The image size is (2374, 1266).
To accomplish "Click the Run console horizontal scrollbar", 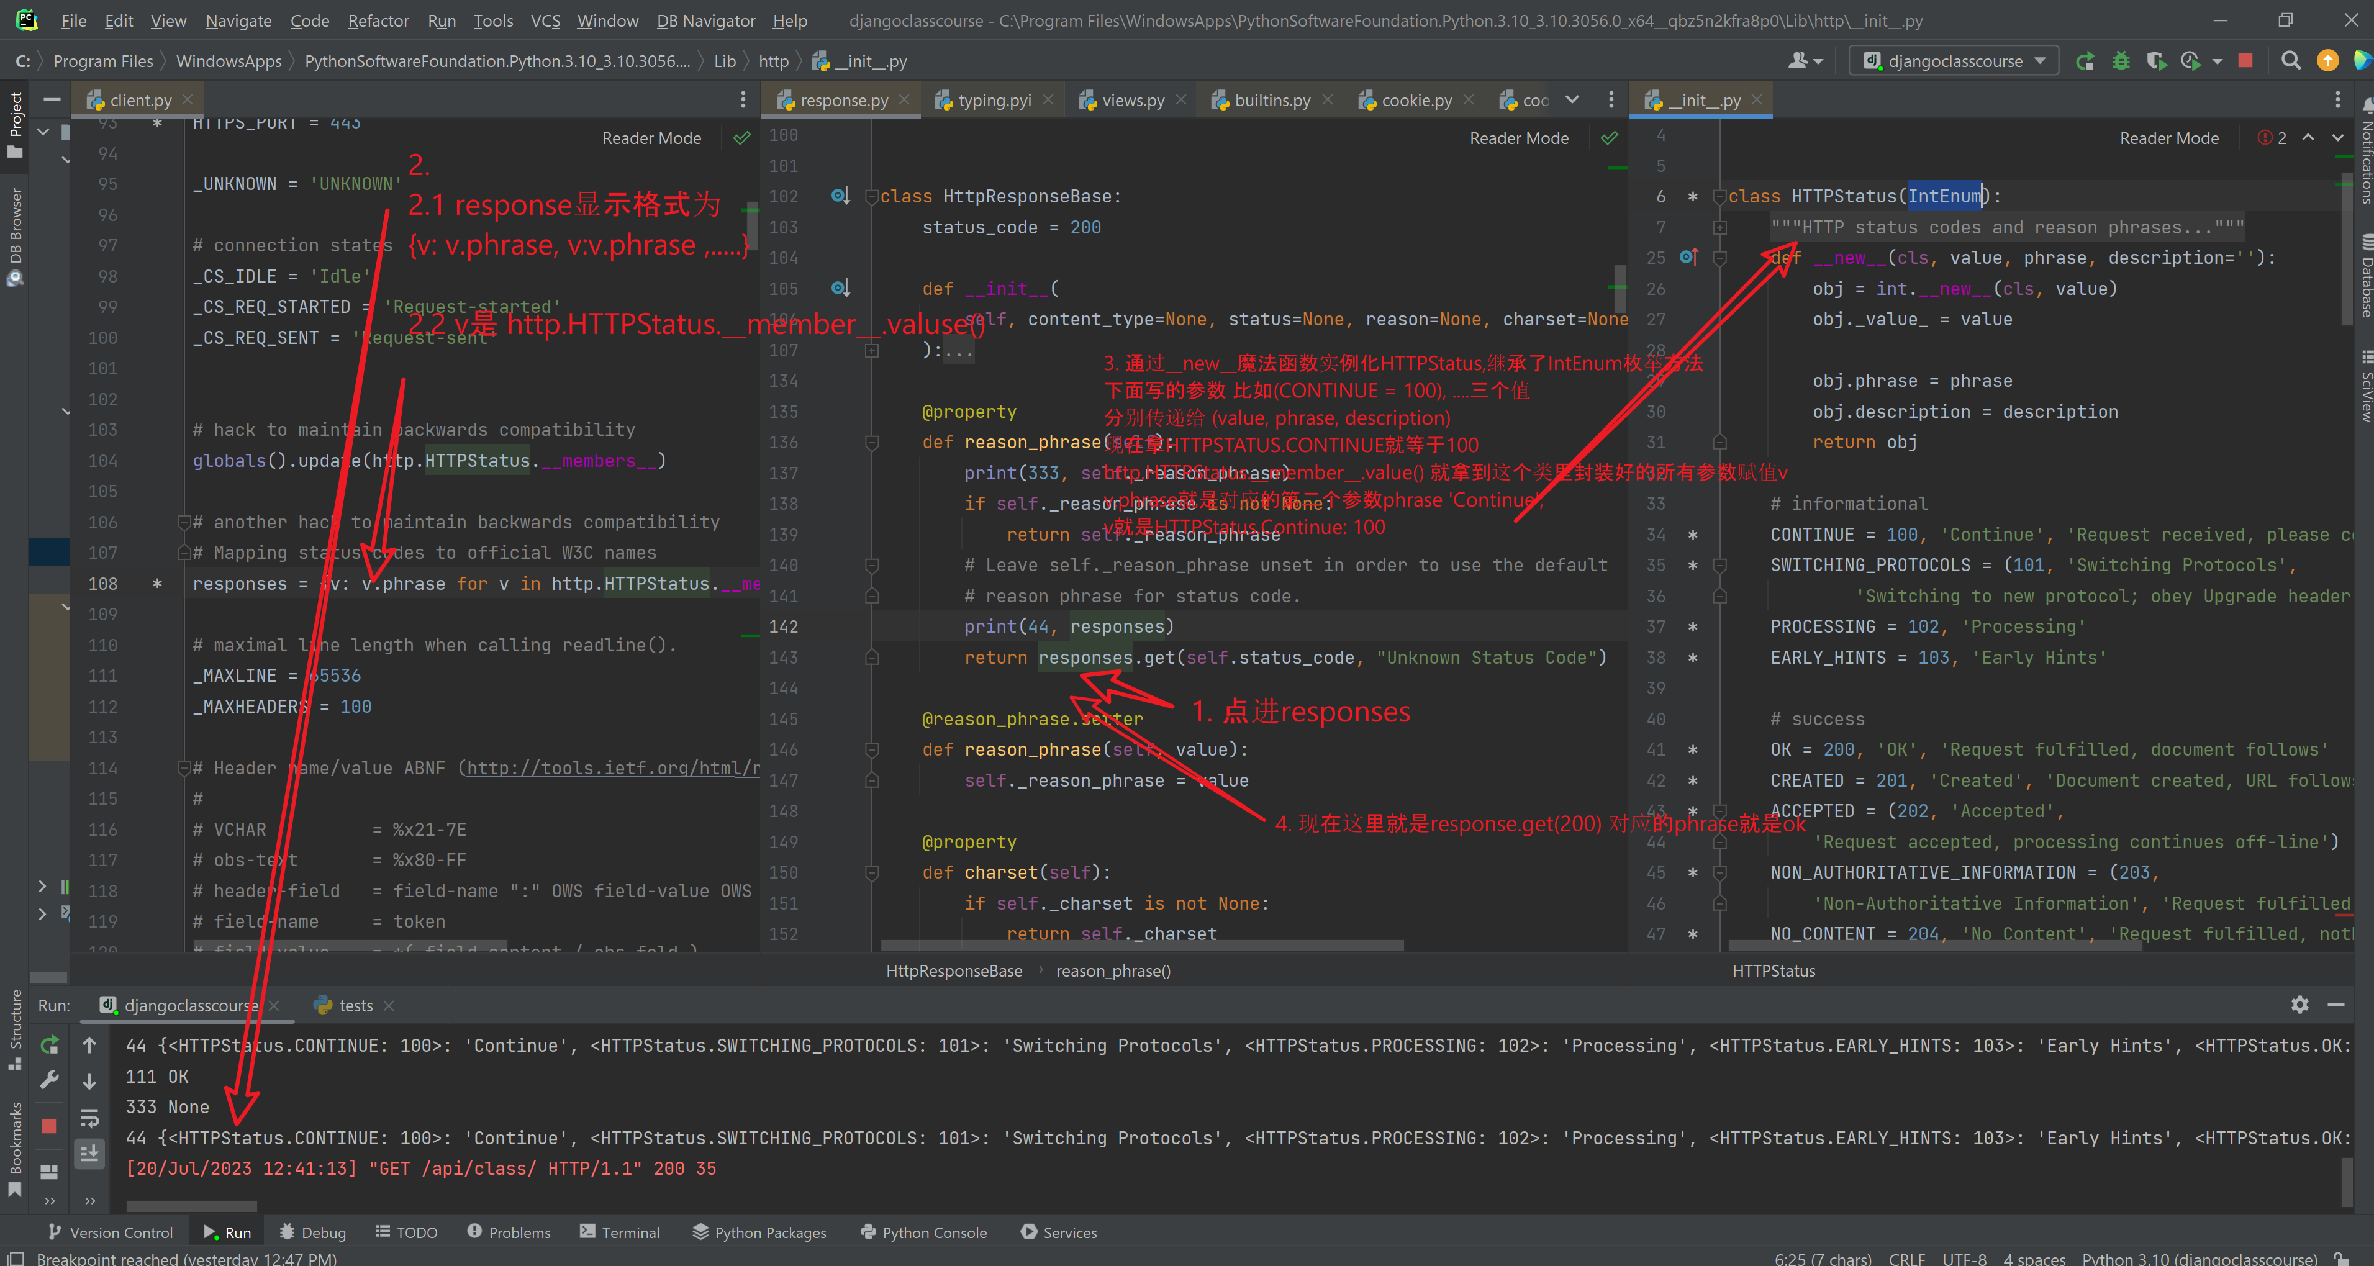I will (x=192, y=1205).
